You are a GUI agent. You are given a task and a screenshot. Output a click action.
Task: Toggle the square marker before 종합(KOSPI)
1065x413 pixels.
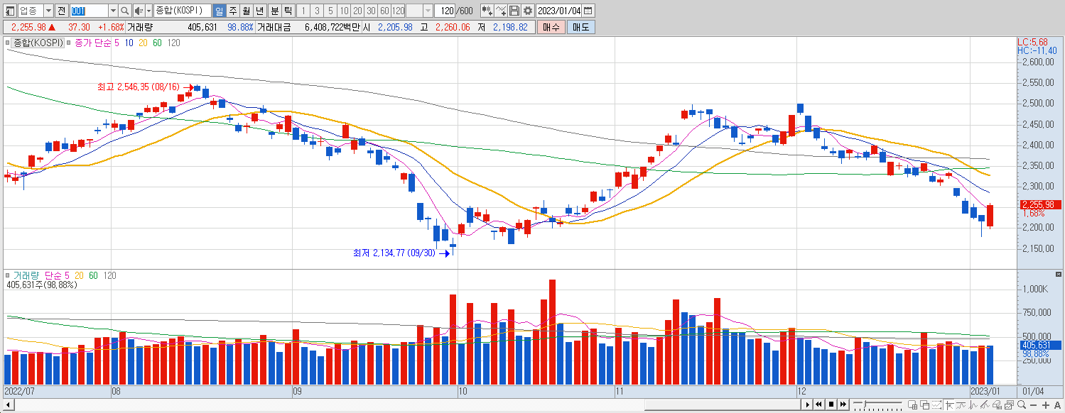tap(8, 43)
